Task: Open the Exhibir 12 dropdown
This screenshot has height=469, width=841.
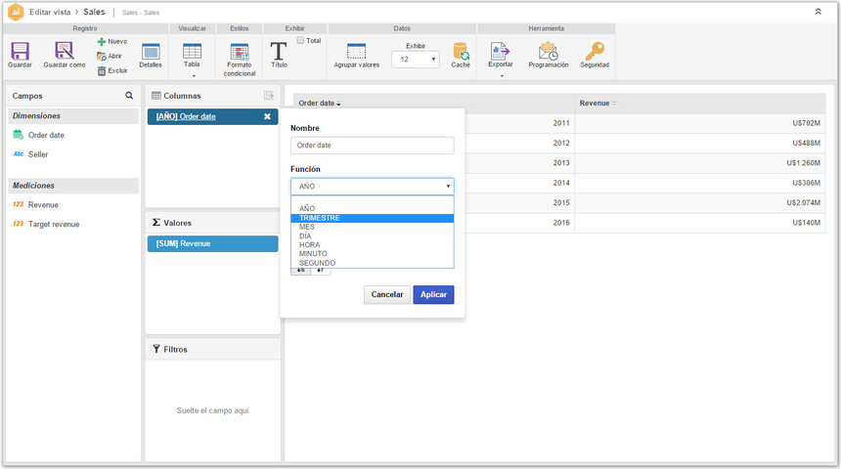Action: (416, 60)
